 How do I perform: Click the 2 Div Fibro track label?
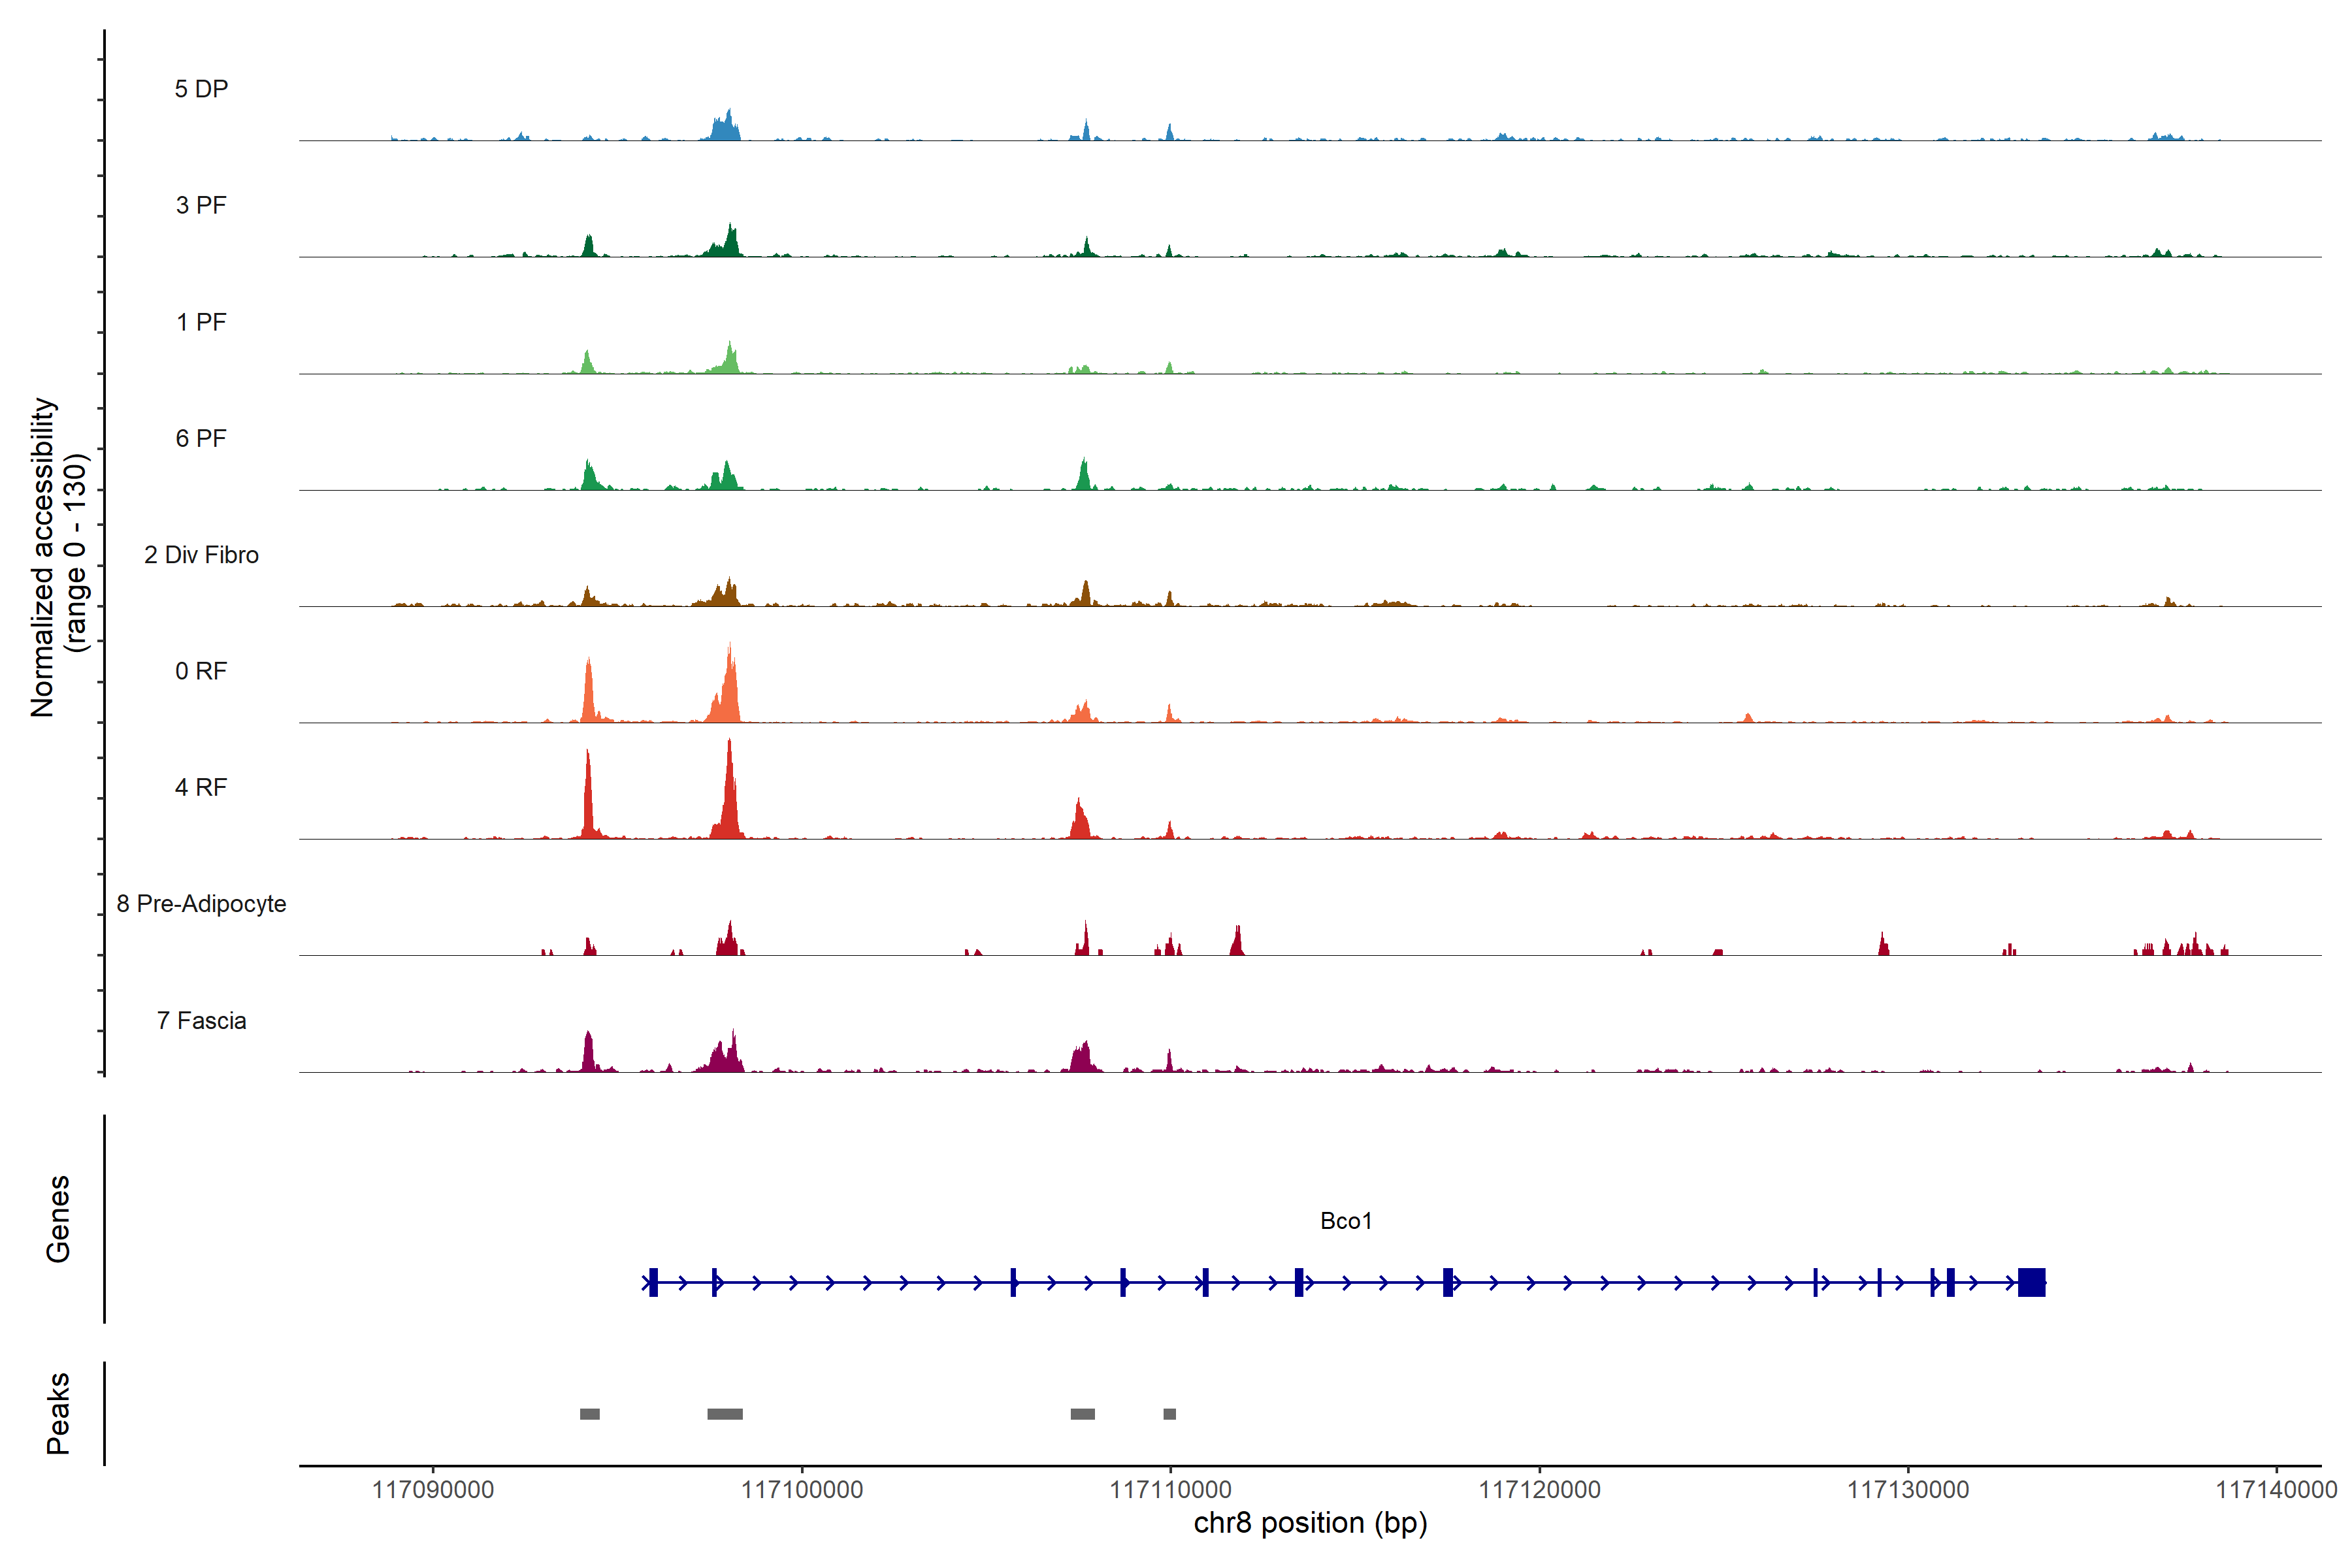[x=201, y=555]
